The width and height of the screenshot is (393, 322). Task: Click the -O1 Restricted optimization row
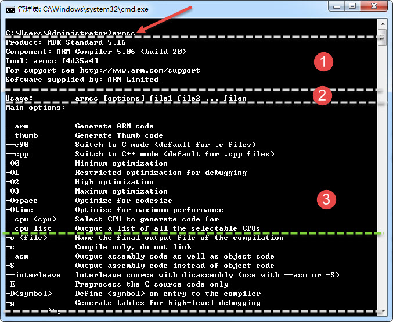126,173
